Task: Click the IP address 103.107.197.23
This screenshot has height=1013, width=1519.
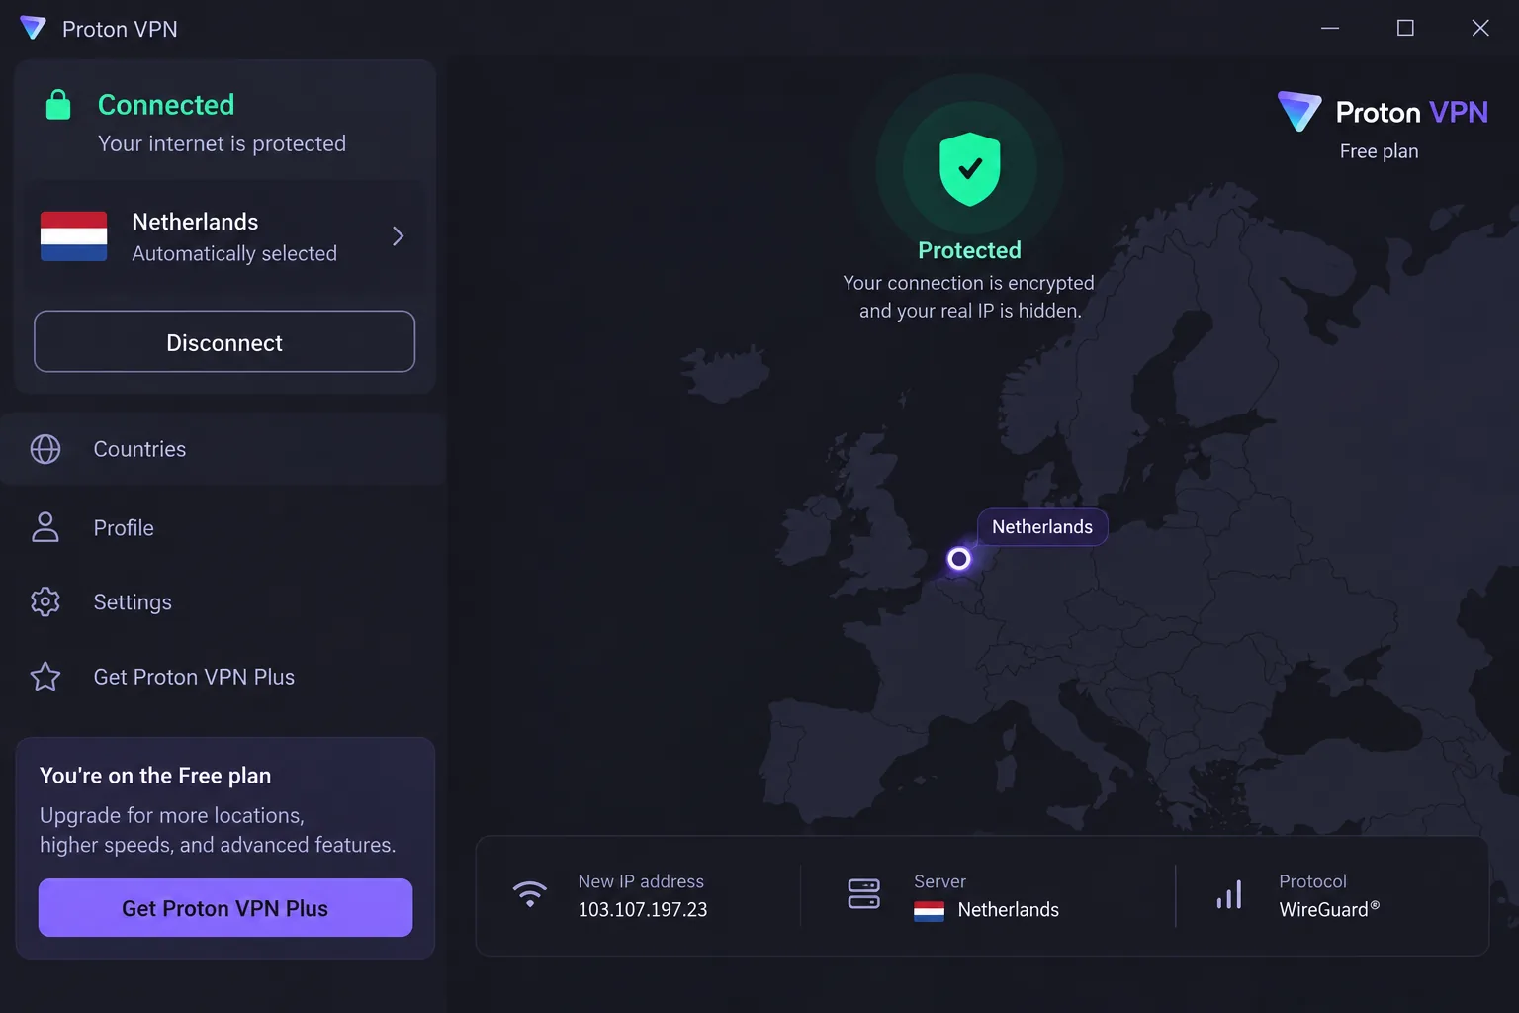Action: tap(643, 910)
